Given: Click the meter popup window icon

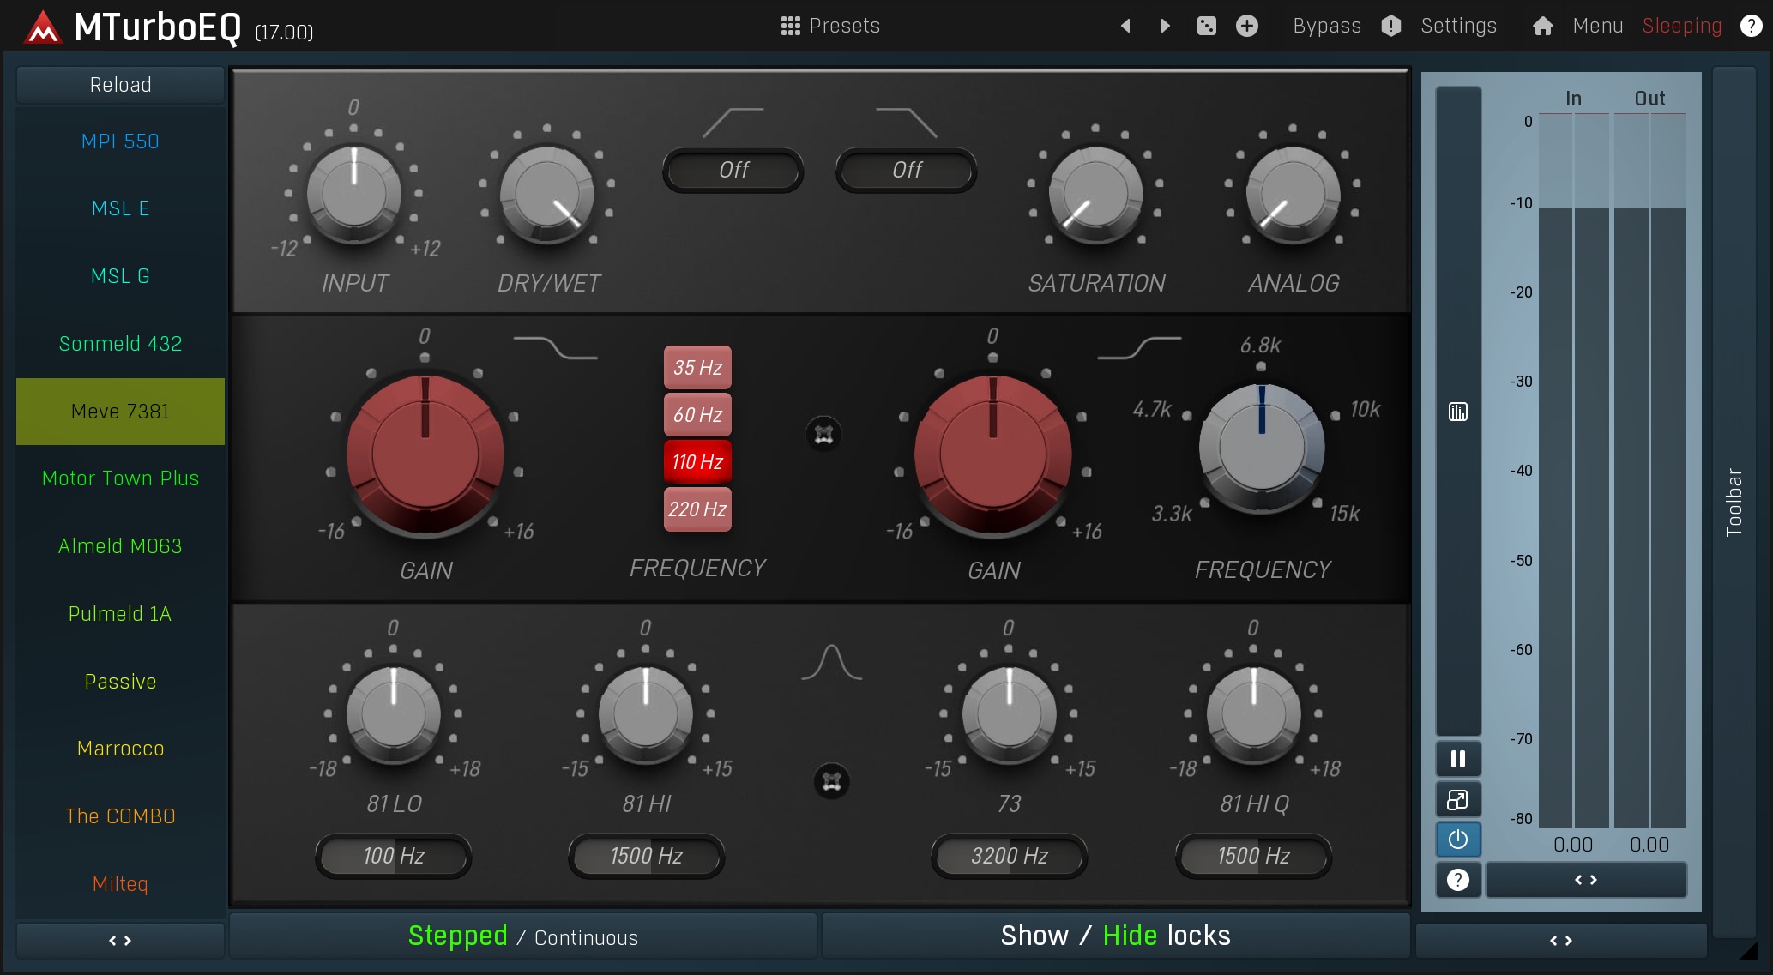Looking at the screenshot, I should [1457, 799].
